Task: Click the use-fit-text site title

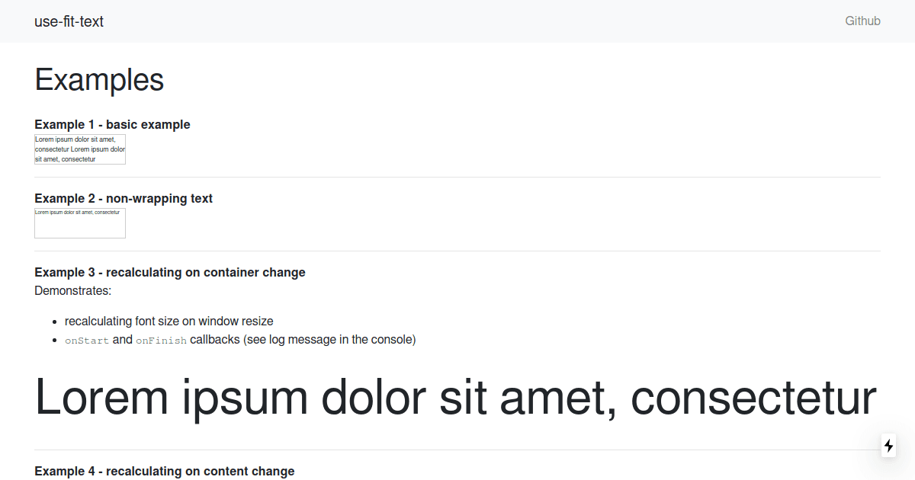Action: pyautogui.click(x=69, y=21)
